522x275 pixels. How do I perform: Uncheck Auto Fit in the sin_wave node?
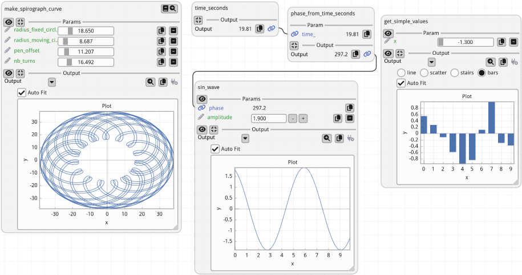click(x=215, y=149)
